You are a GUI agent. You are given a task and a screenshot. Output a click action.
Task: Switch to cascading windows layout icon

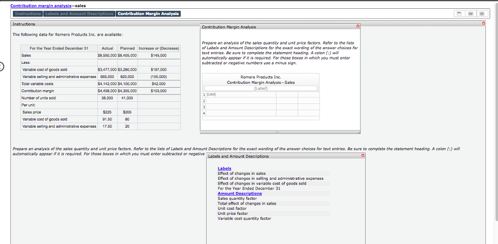pos(459,14)
